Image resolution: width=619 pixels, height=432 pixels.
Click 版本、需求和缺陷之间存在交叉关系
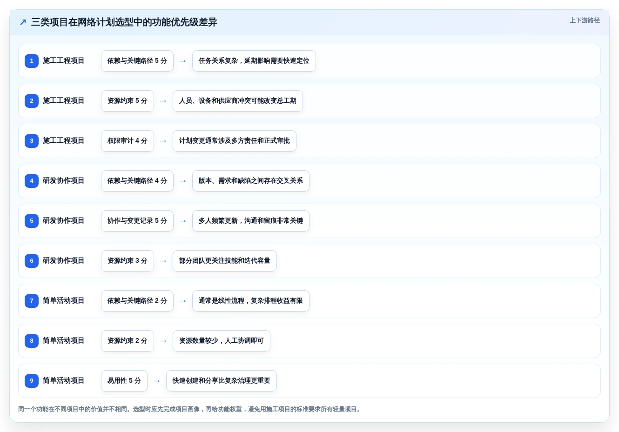click(x=251, y=181)
